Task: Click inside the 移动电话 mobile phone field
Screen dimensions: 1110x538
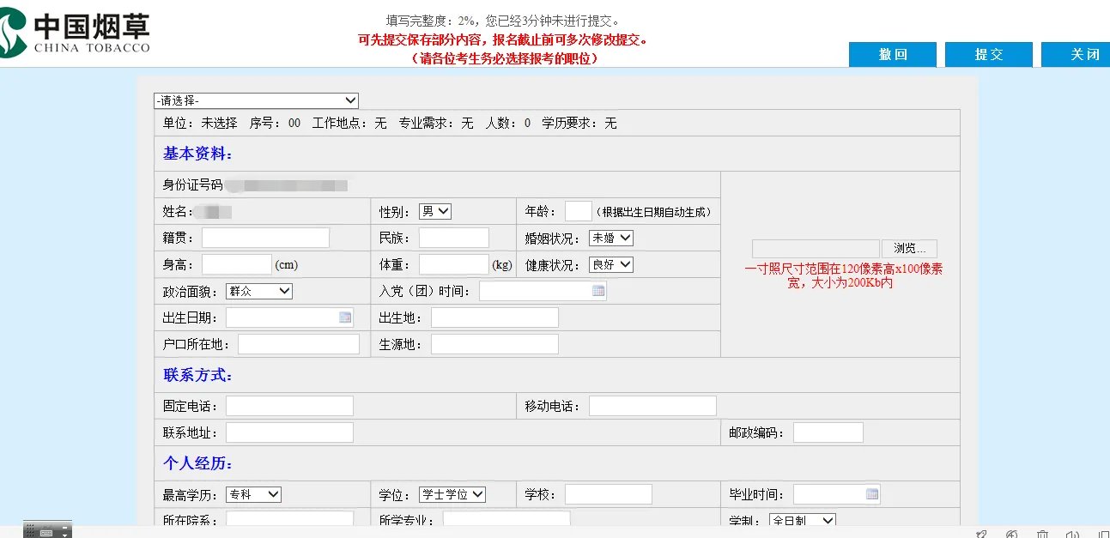Action: point(652,405)
